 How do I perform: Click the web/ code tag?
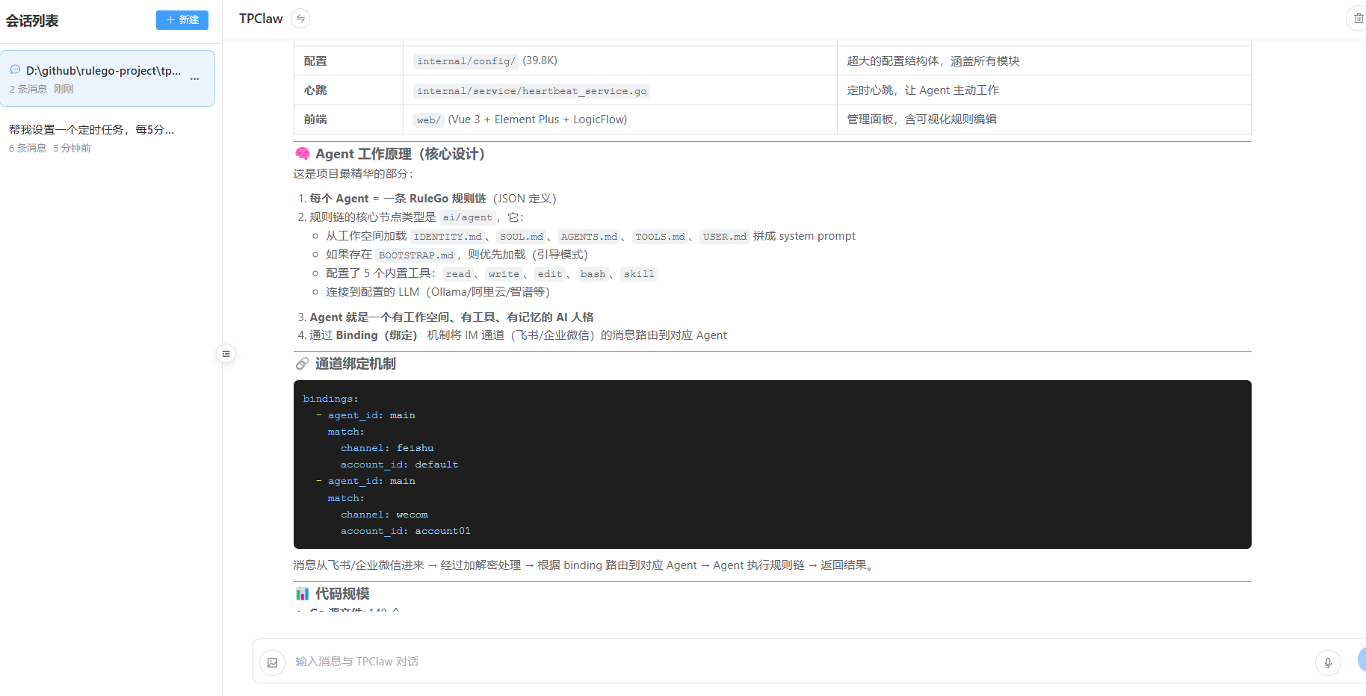pyautogui.click(x=428, y=120)
